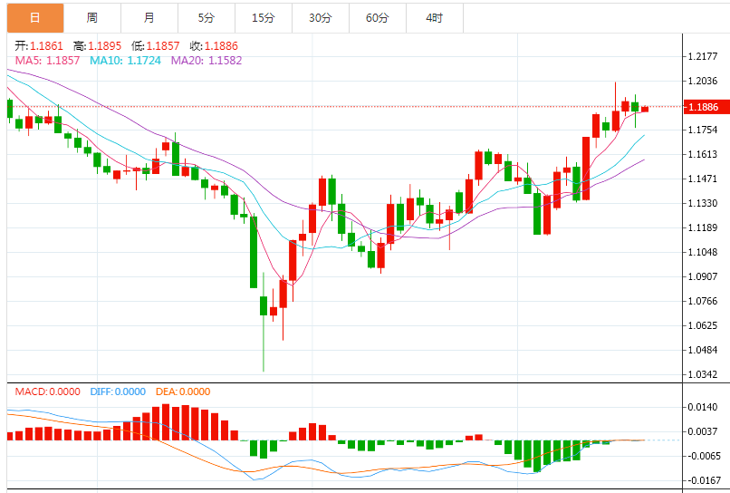Click the 1.0625 price axis value
Viewport: 730px width, 493px height.
703,325
